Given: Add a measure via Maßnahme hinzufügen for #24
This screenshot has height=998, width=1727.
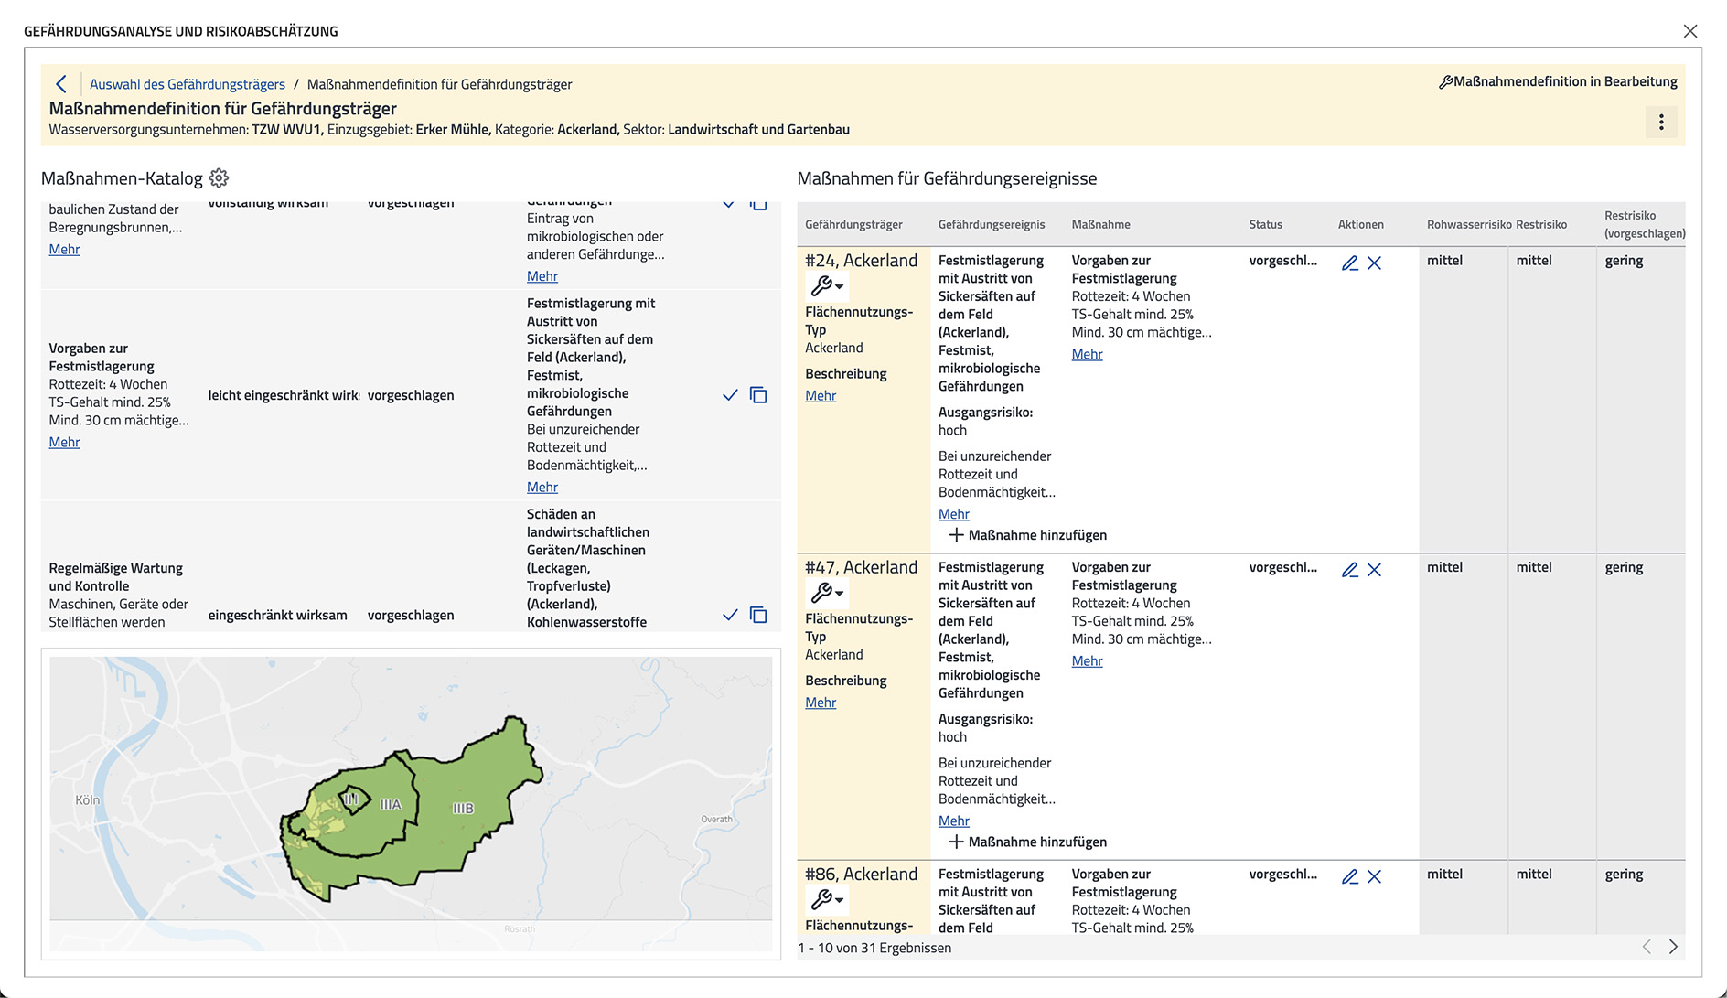Looking at the screenshot, I should coord(1025,534).
